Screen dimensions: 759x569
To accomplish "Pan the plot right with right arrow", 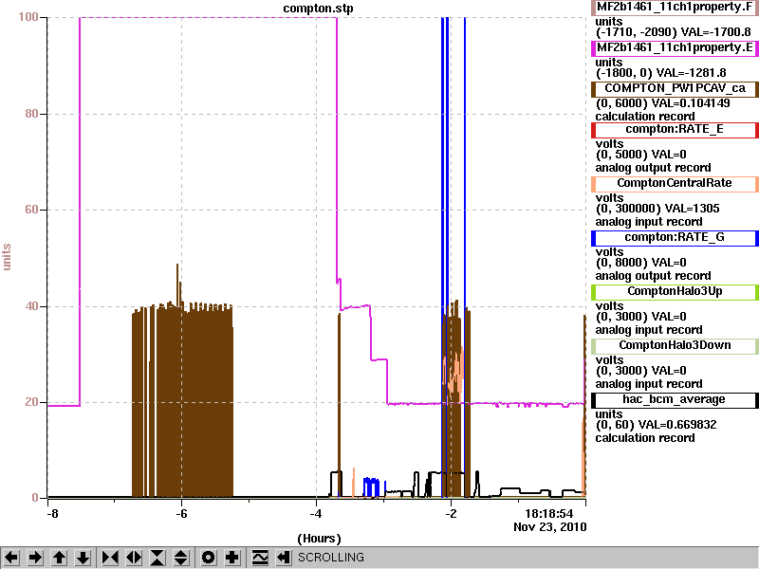I will pos(35,558).
